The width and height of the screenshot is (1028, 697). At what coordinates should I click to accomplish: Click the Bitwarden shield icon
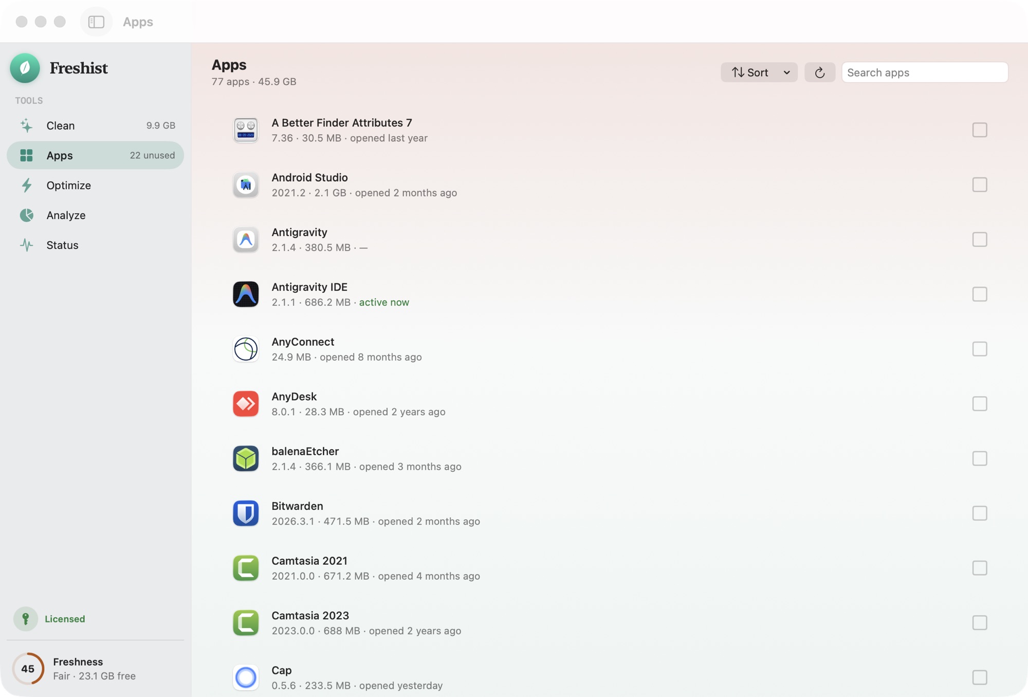[246, 513]
